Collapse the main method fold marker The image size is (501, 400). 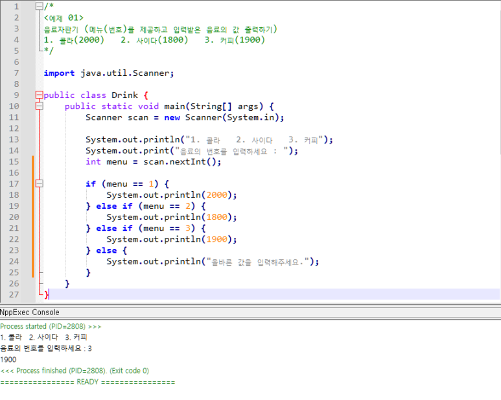click(x=40, y=106)
